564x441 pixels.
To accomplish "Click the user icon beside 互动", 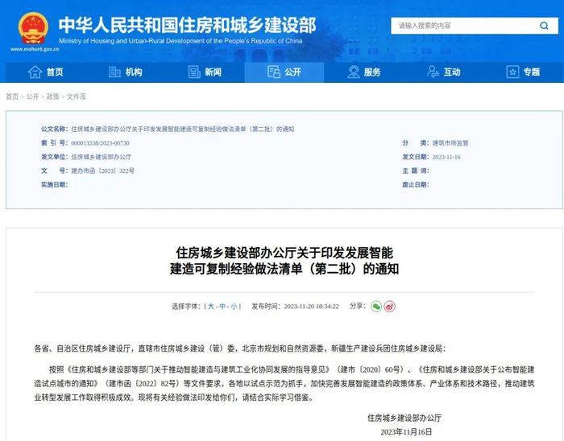I will tap(433, 72).
